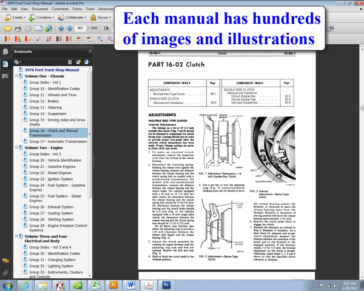Click the New bookmark icon
Screen dimensions: 364x291
tap(78, 62)
